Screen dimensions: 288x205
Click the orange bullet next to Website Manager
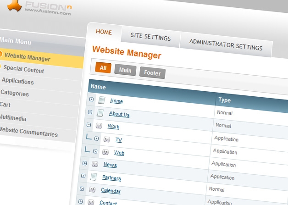point(0,54)
